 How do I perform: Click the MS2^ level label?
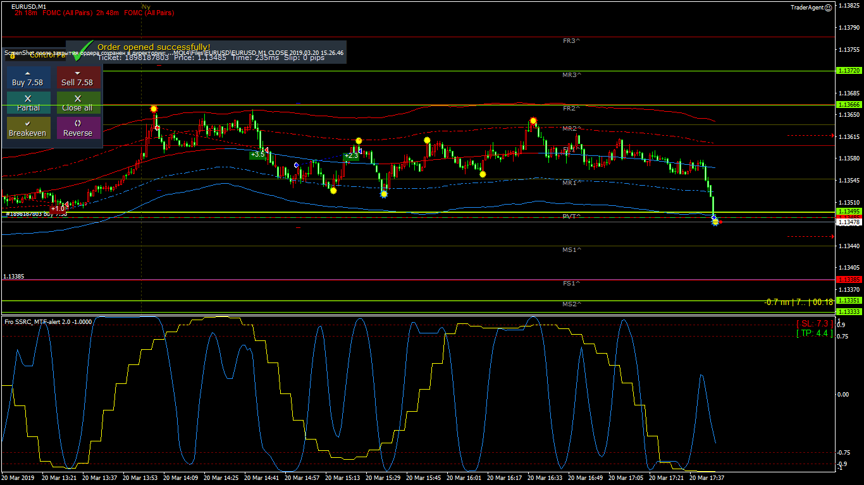572,304
